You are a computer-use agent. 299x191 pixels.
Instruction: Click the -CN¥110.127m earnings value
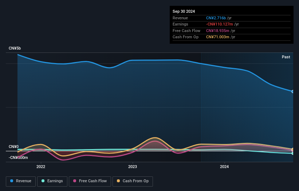click(x=219, y=24)
